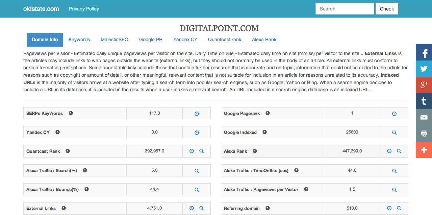Select SERPs KeyWords value 117.0
This screenshot has height=215, width=432.
point(154,113)
